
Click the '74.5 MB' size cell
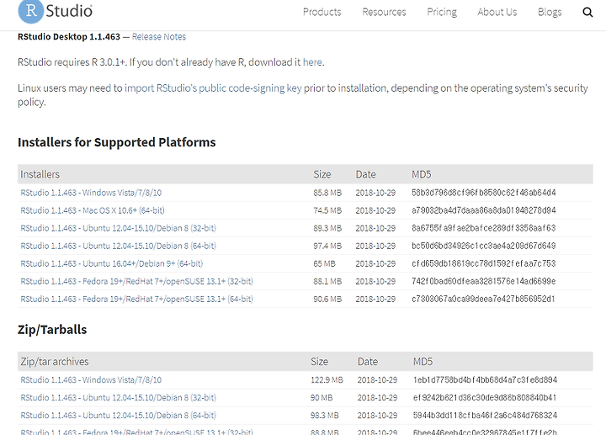click(327, 210)
